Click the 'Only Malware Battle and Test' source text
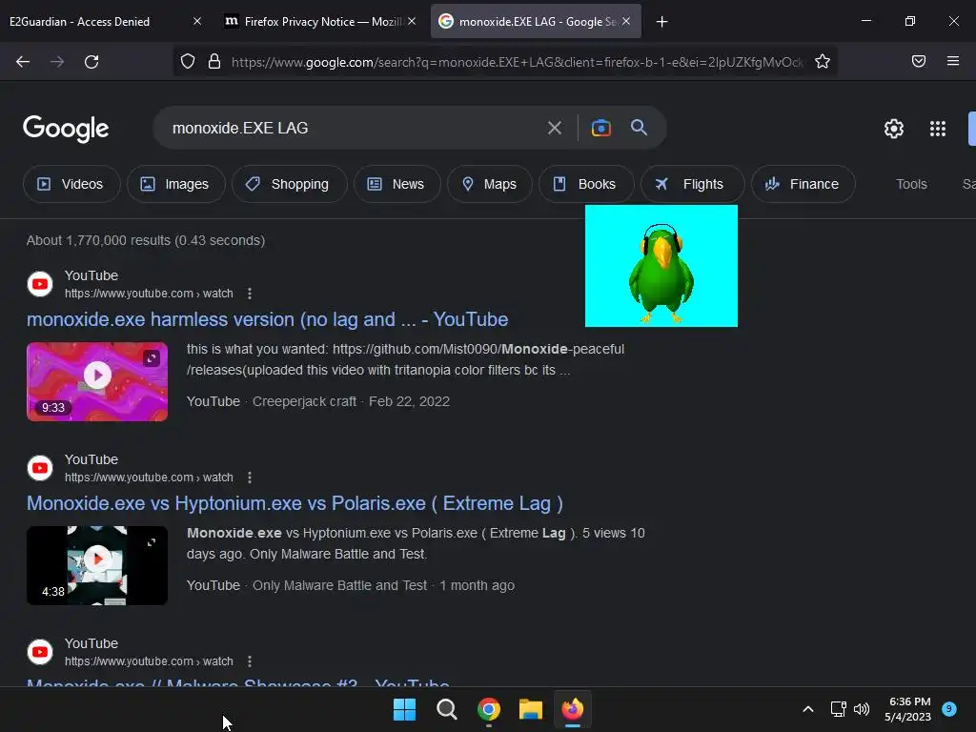Screen dimensions: 976x732 click(340, 585)
